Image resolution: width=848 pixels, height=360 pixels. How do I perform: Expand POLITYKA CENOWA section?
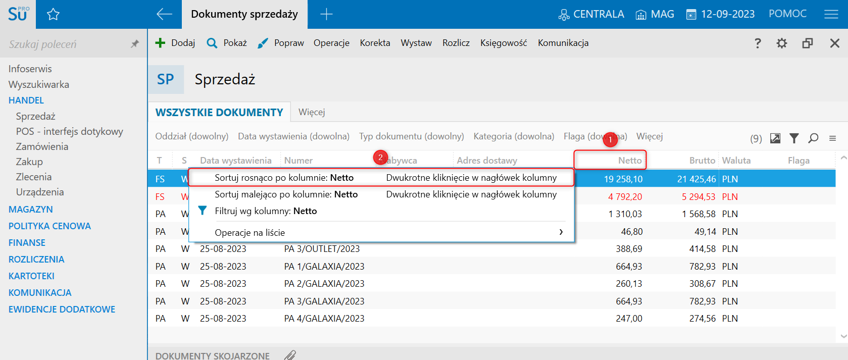49,226
